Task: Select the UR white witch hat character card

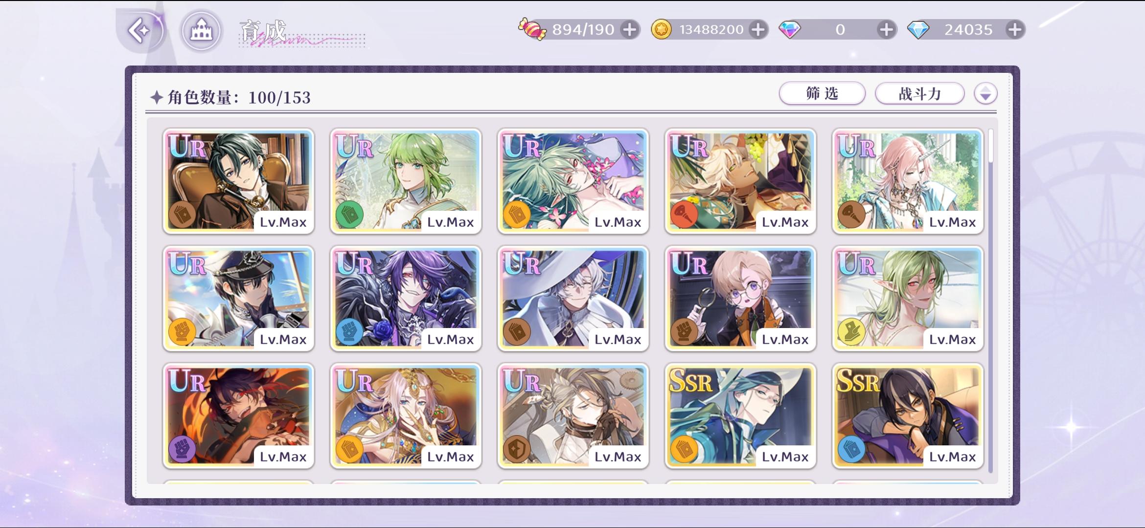Action: pos(573,298)
